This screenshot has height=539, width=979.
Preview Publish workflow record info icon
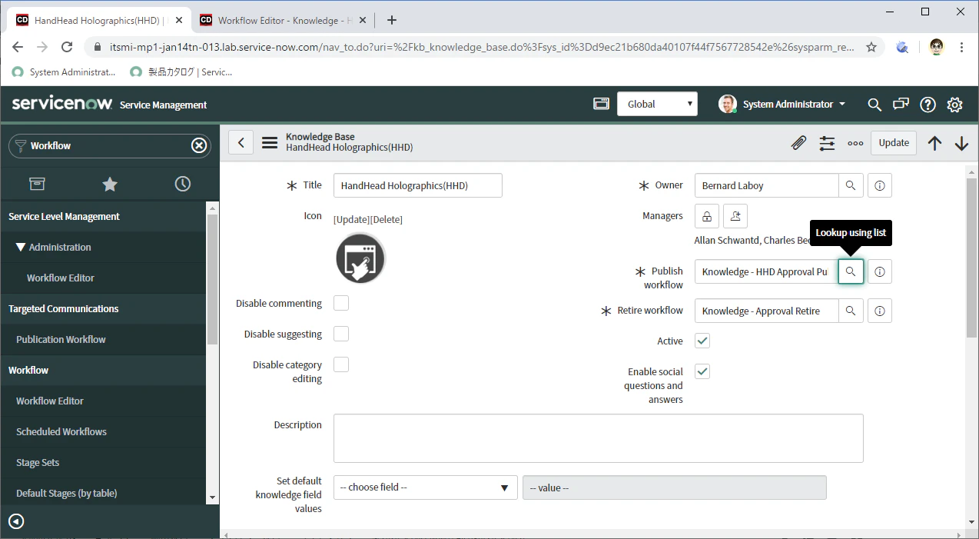(x=880, y=271)
